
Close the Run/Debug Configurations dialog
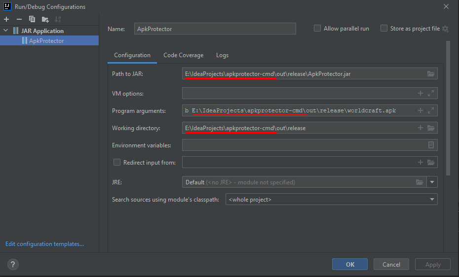[446, 6]
